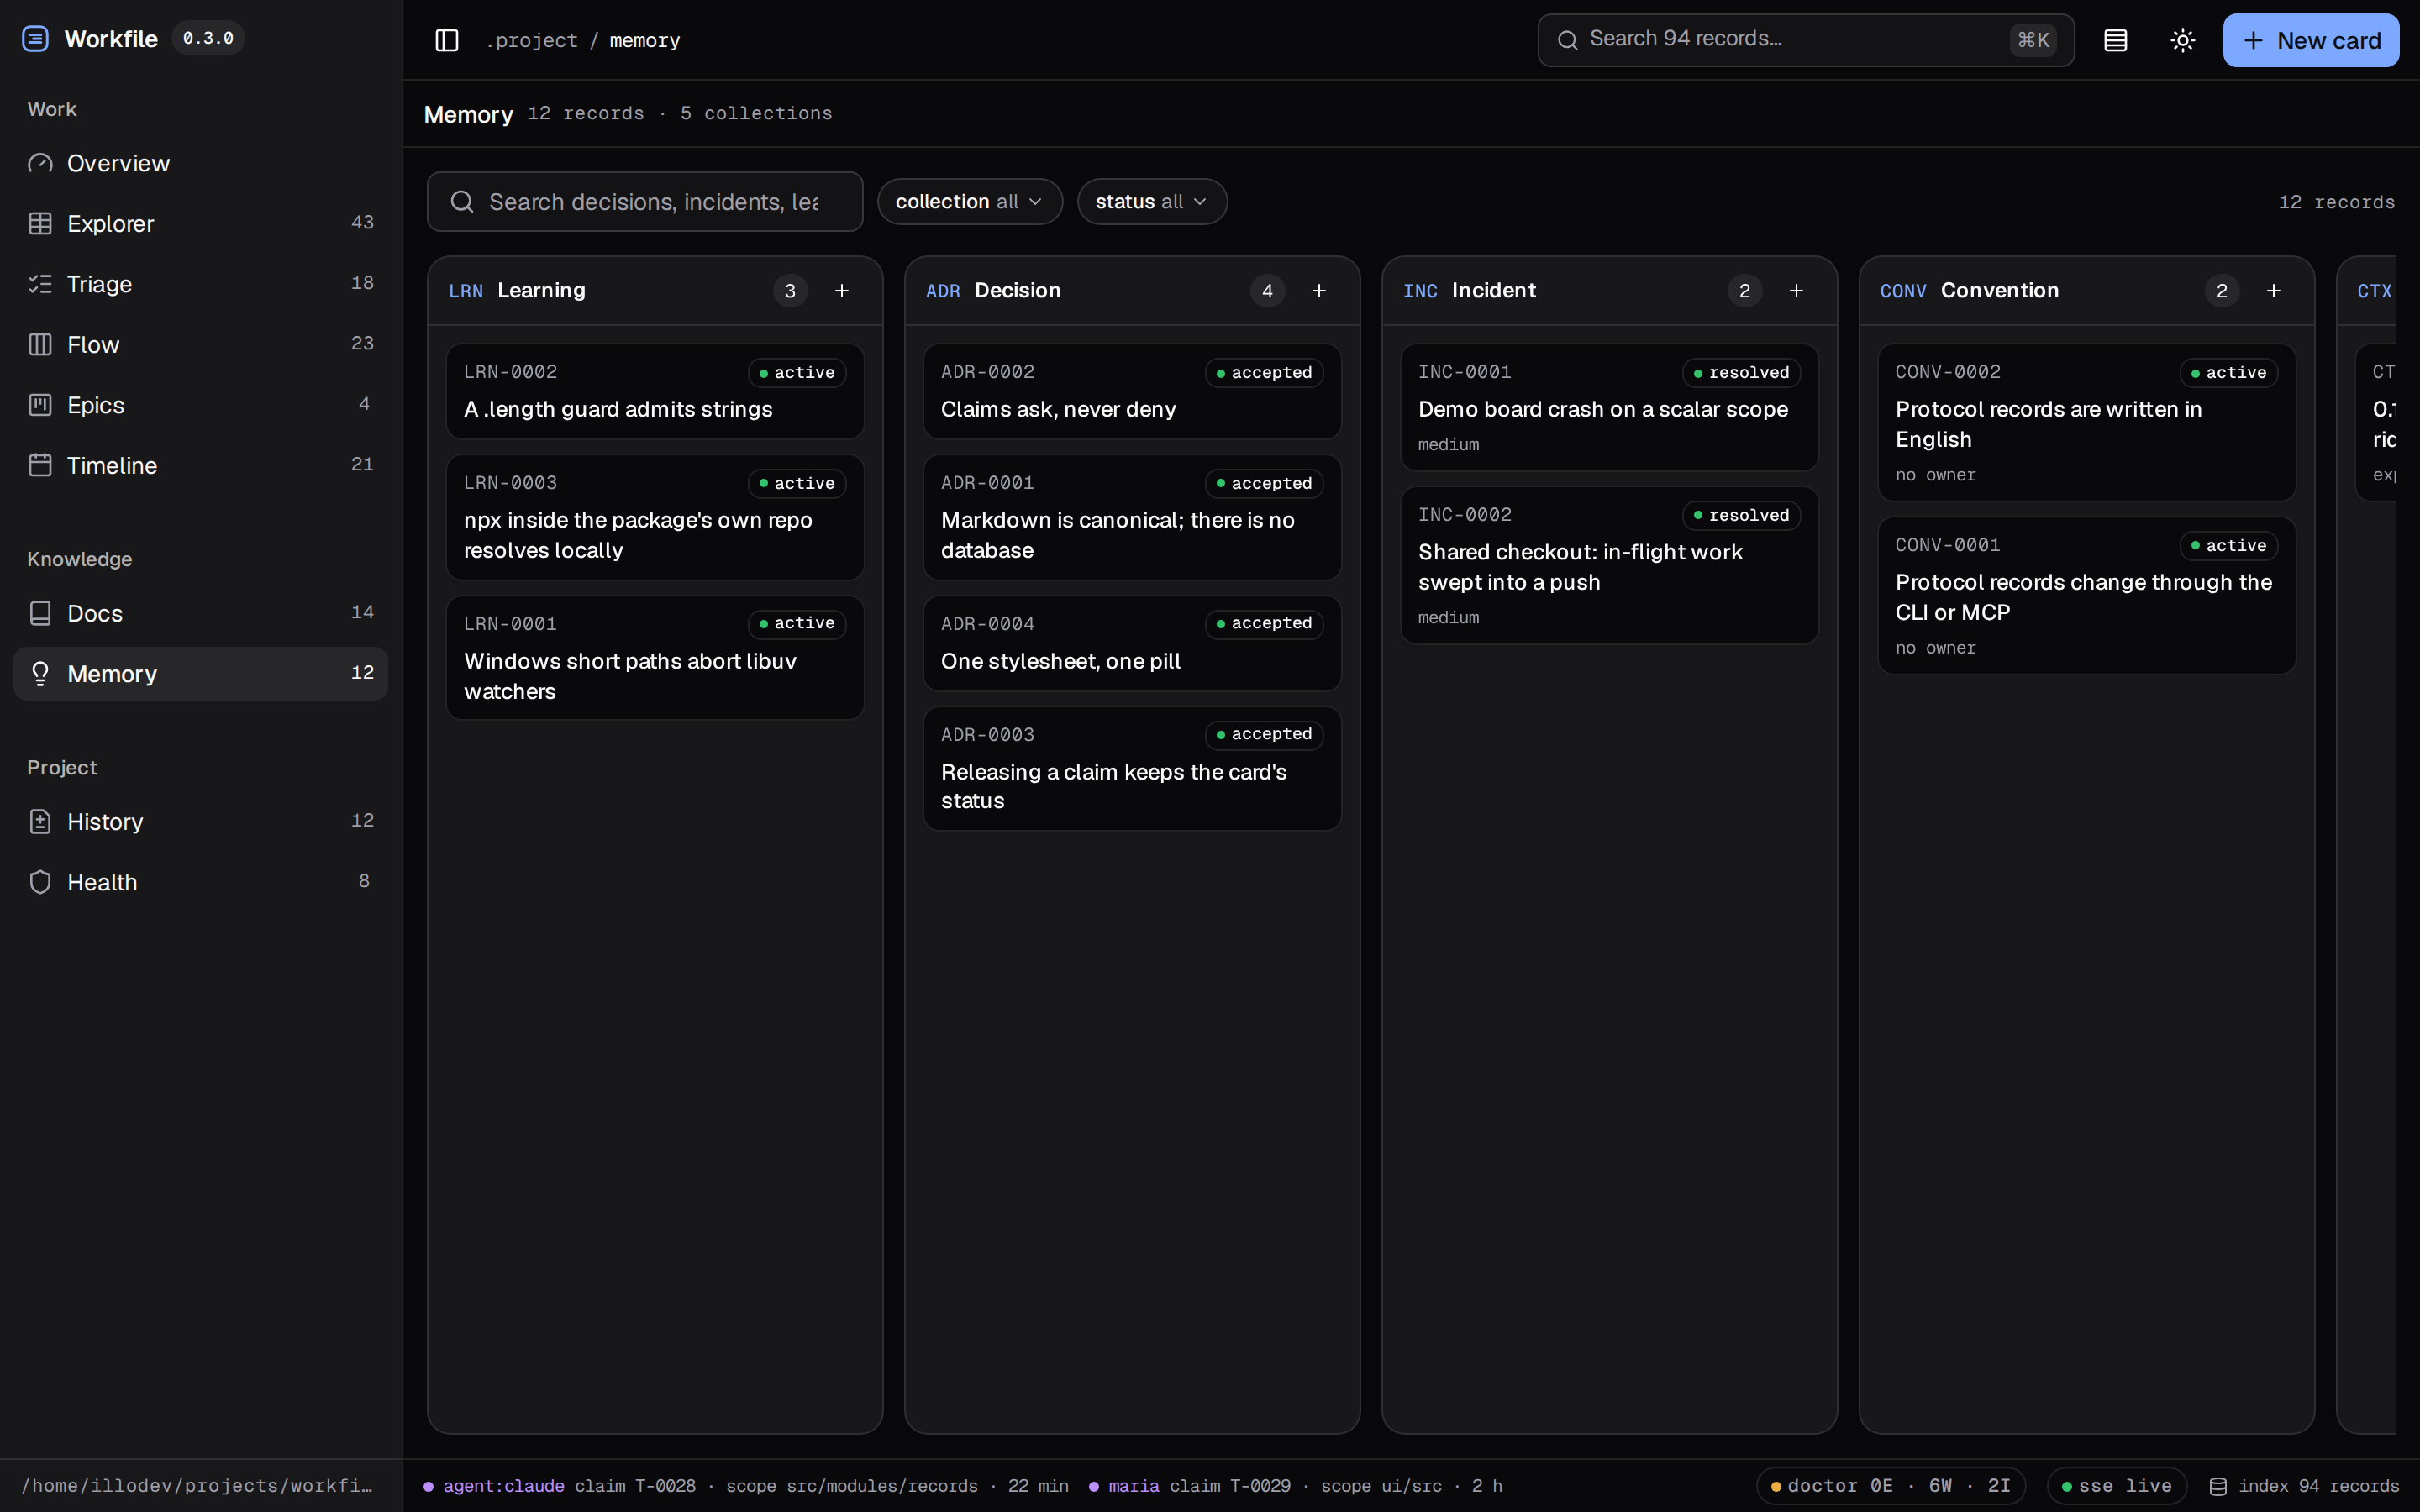Open card INC-0002 Shared checkout
The width and height of the screenshot is (2420, 1512).
[1609, 565]
